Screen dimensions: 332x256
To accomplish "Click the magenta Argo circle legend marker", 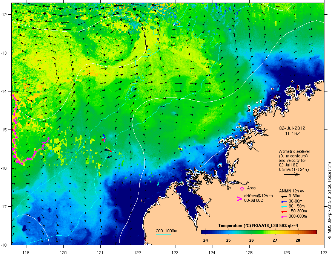I will pyautogui.click(x=242, y=189).
